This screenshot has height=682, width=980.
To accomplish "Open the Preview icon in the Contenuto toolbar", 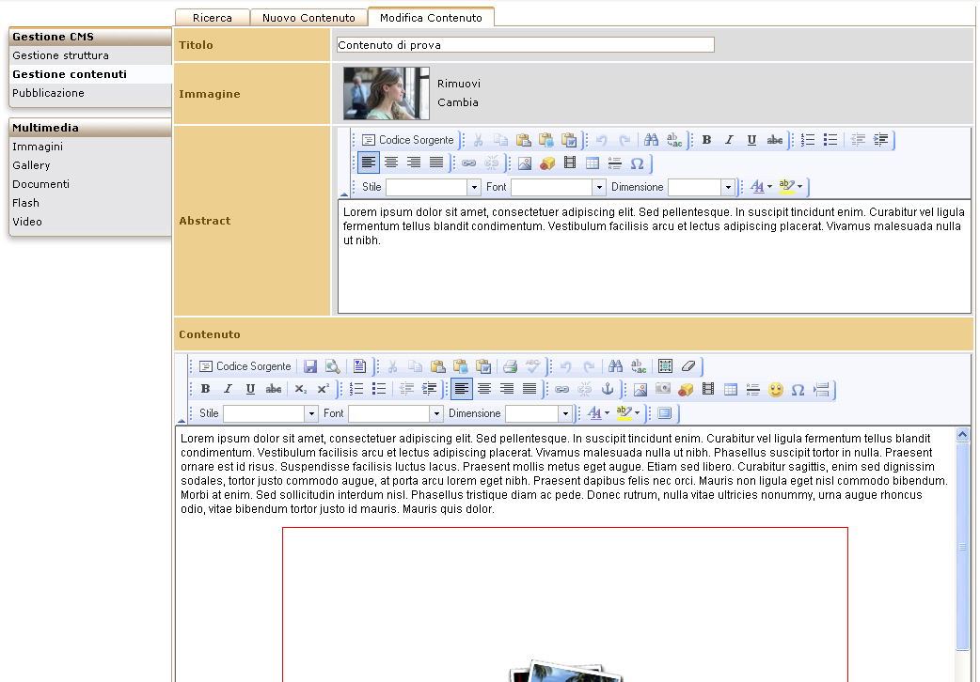I will tap(333, 366).
